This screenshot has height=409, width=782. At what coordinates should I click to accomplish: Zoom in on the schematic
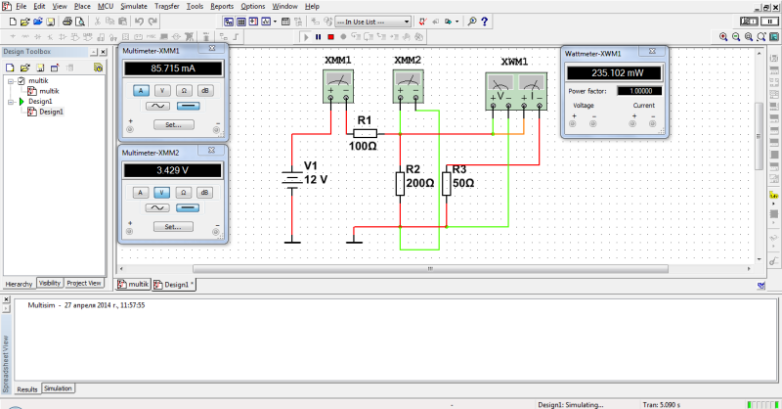click(x=723, y=37)
